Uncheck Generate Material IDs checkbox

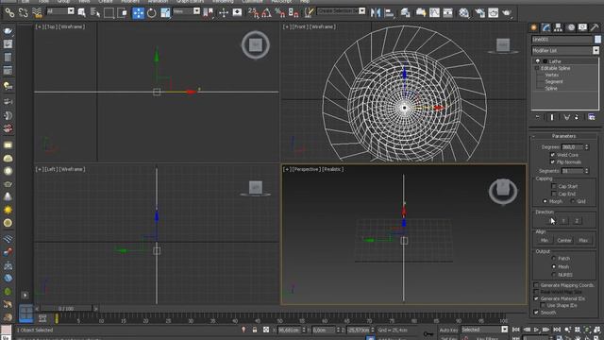[536, 298]
